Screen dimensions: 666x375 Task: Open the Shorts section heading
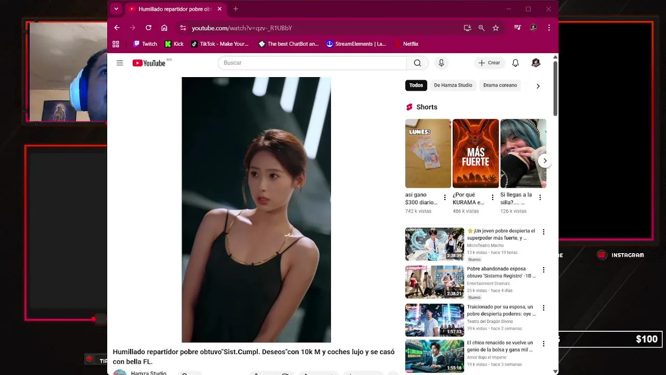tap(427, 107)
